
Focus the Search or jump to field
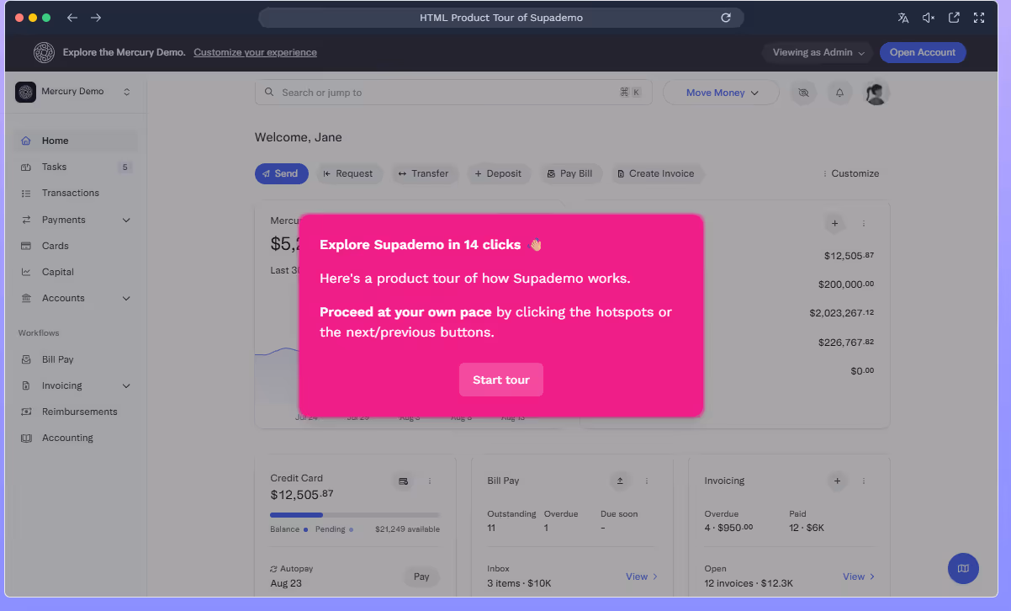(453, 93)
